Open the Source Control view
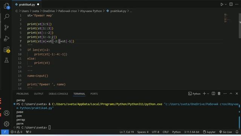241x136 pixels. [6, 28]
